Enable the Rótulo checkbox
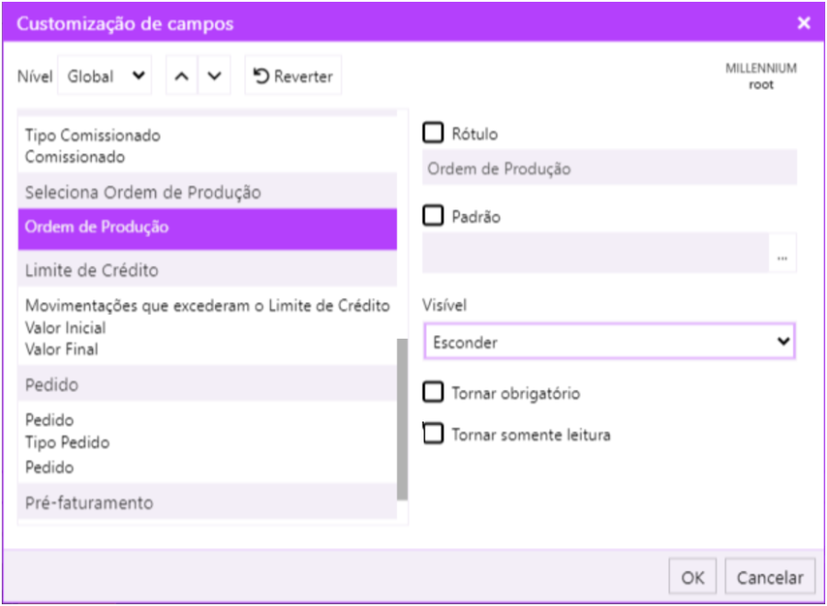The width and height of the screenshot is (827, 606). (433, 133)
